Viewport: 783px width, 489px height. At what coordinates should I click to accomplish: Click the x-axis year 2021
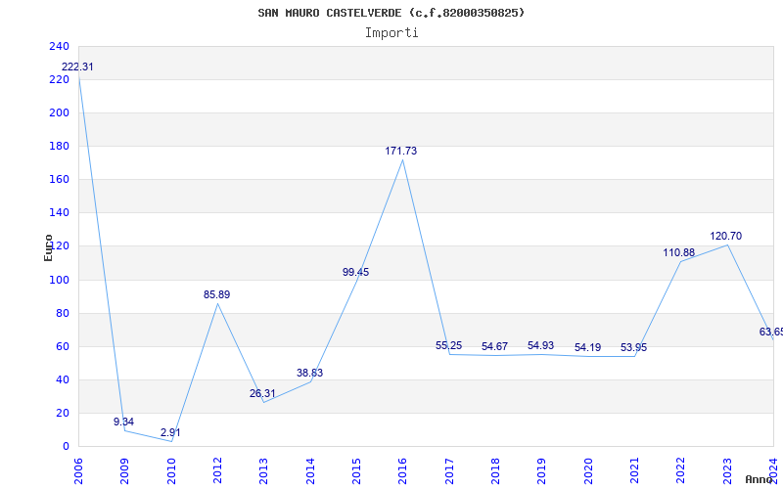634,471
